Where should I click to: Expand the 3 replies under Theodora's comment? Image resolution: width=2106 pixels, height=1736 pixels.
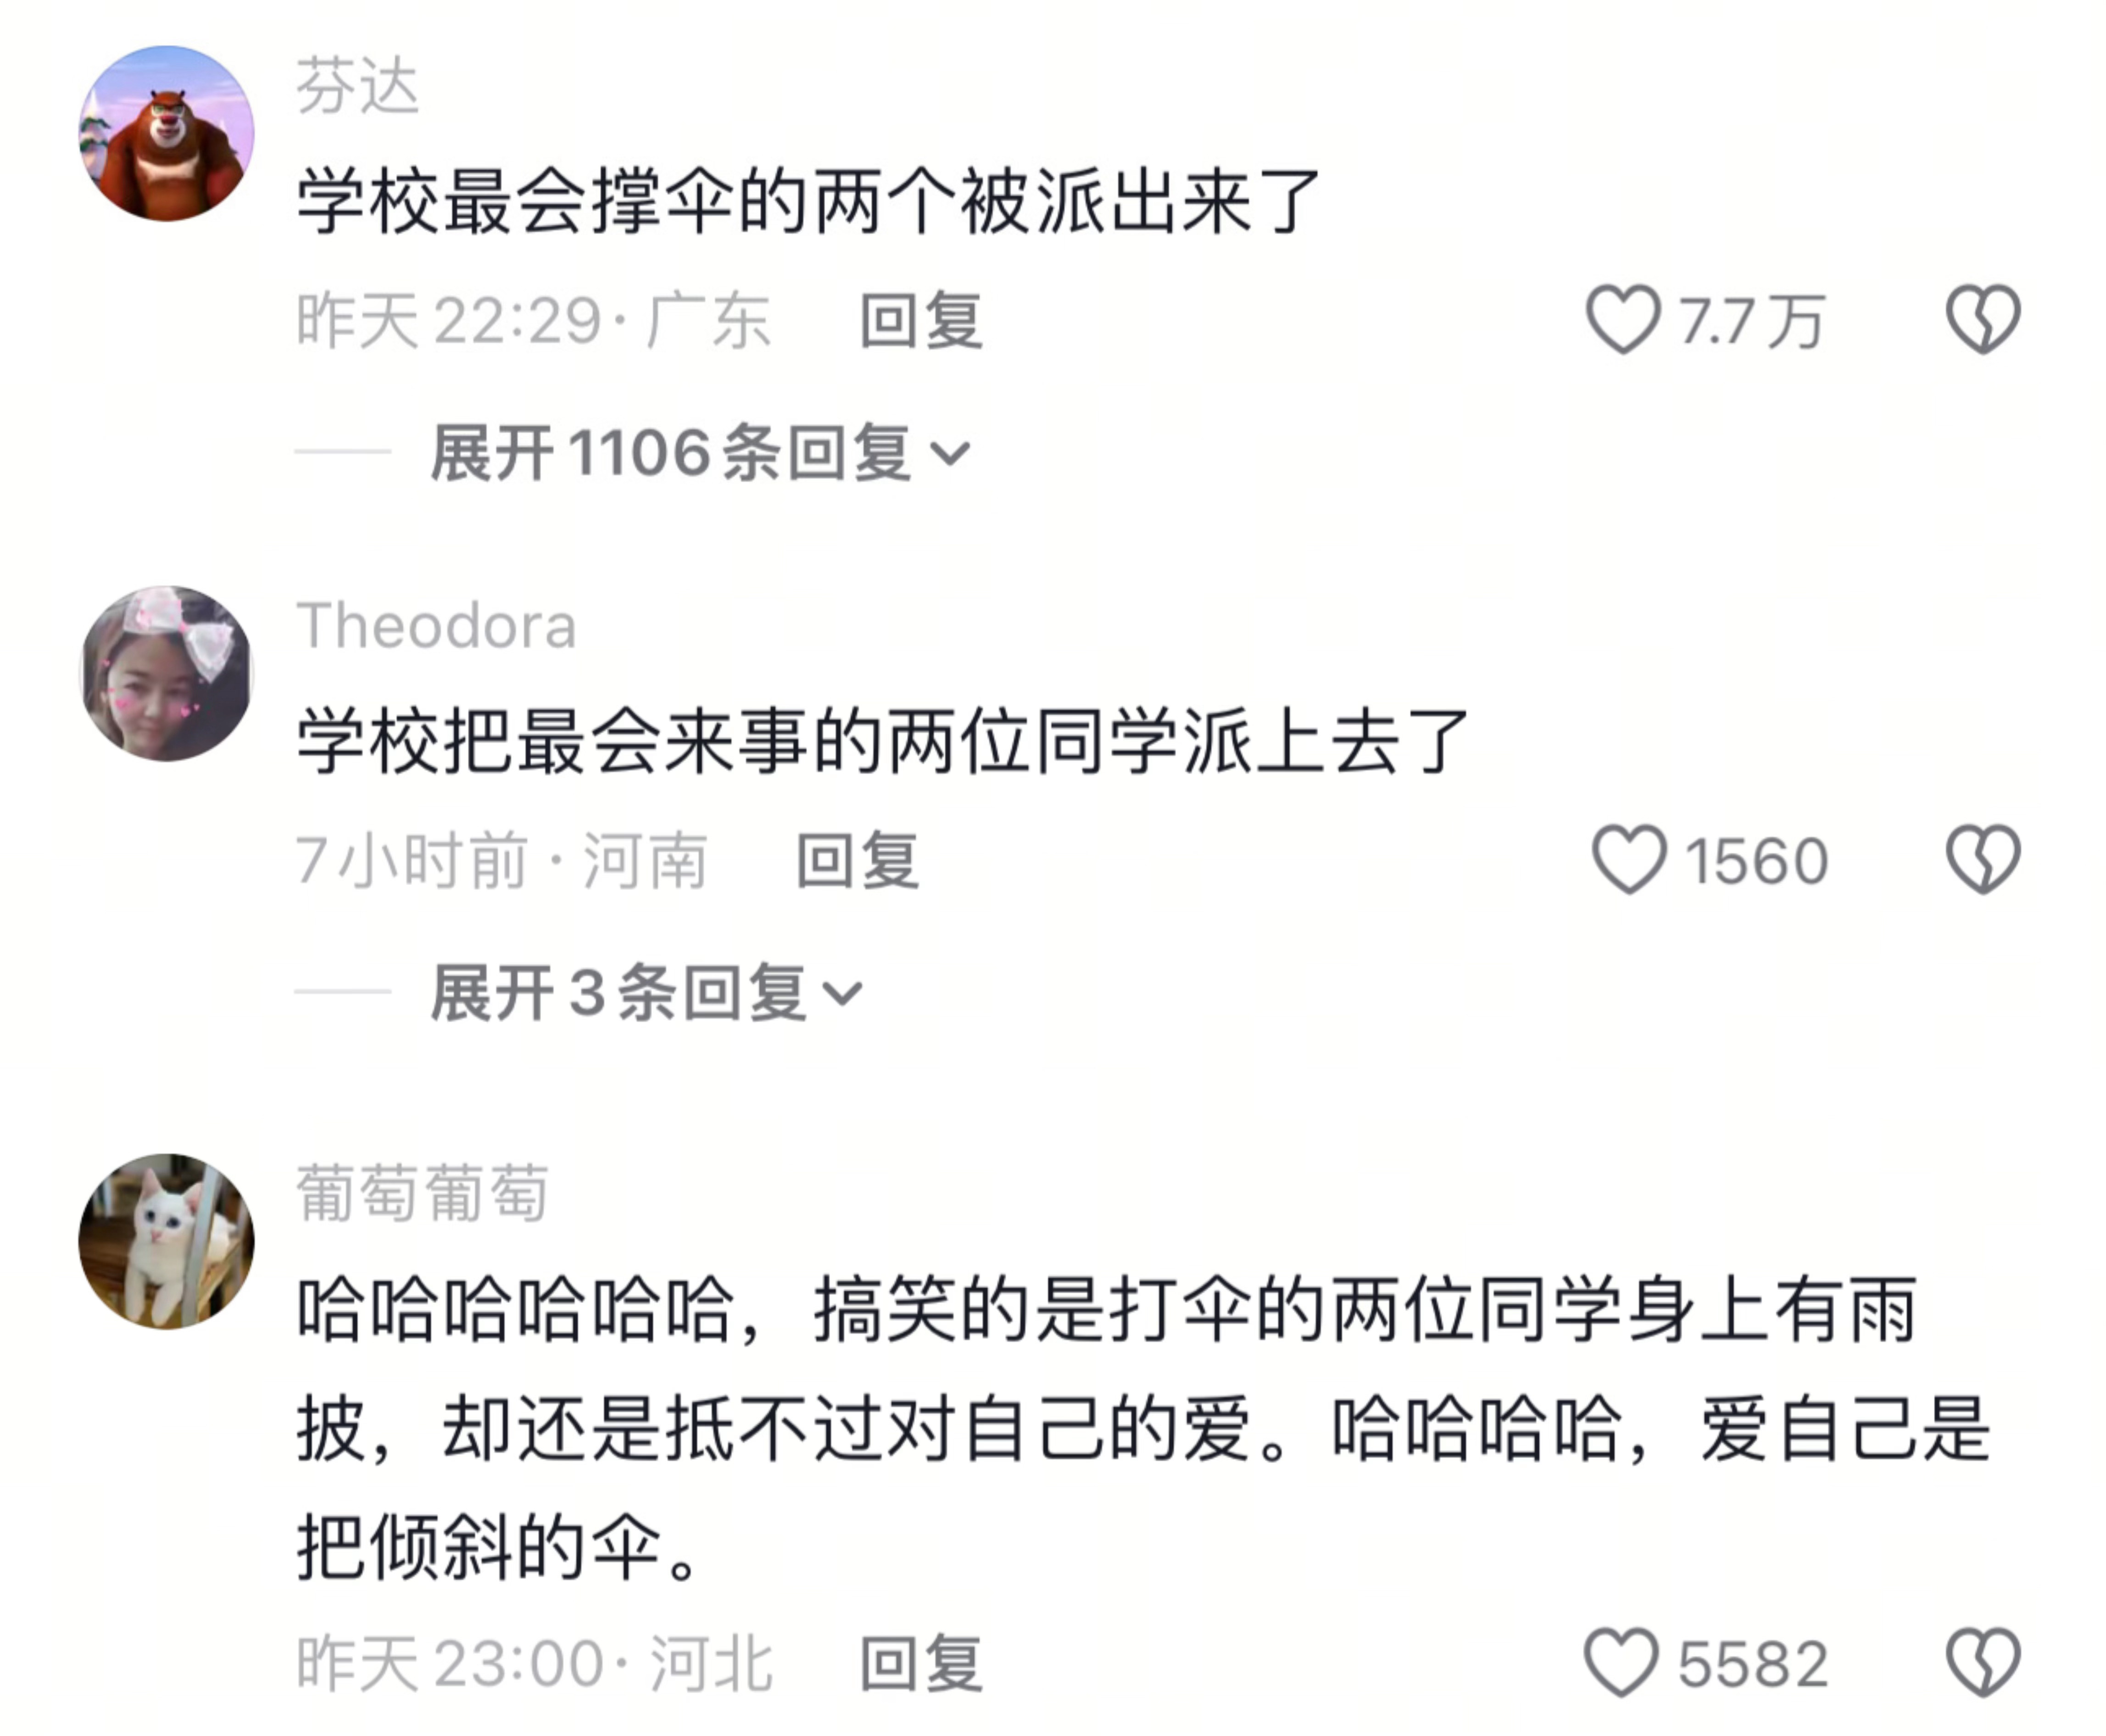click(x=646, y=993)
